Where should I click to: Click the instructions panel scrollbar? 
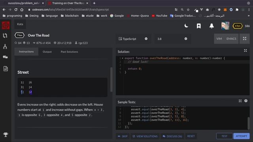tap(111, 80)
